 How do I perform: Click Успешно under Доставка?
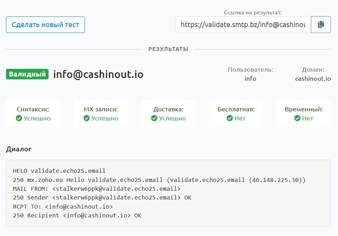(172, 118)
